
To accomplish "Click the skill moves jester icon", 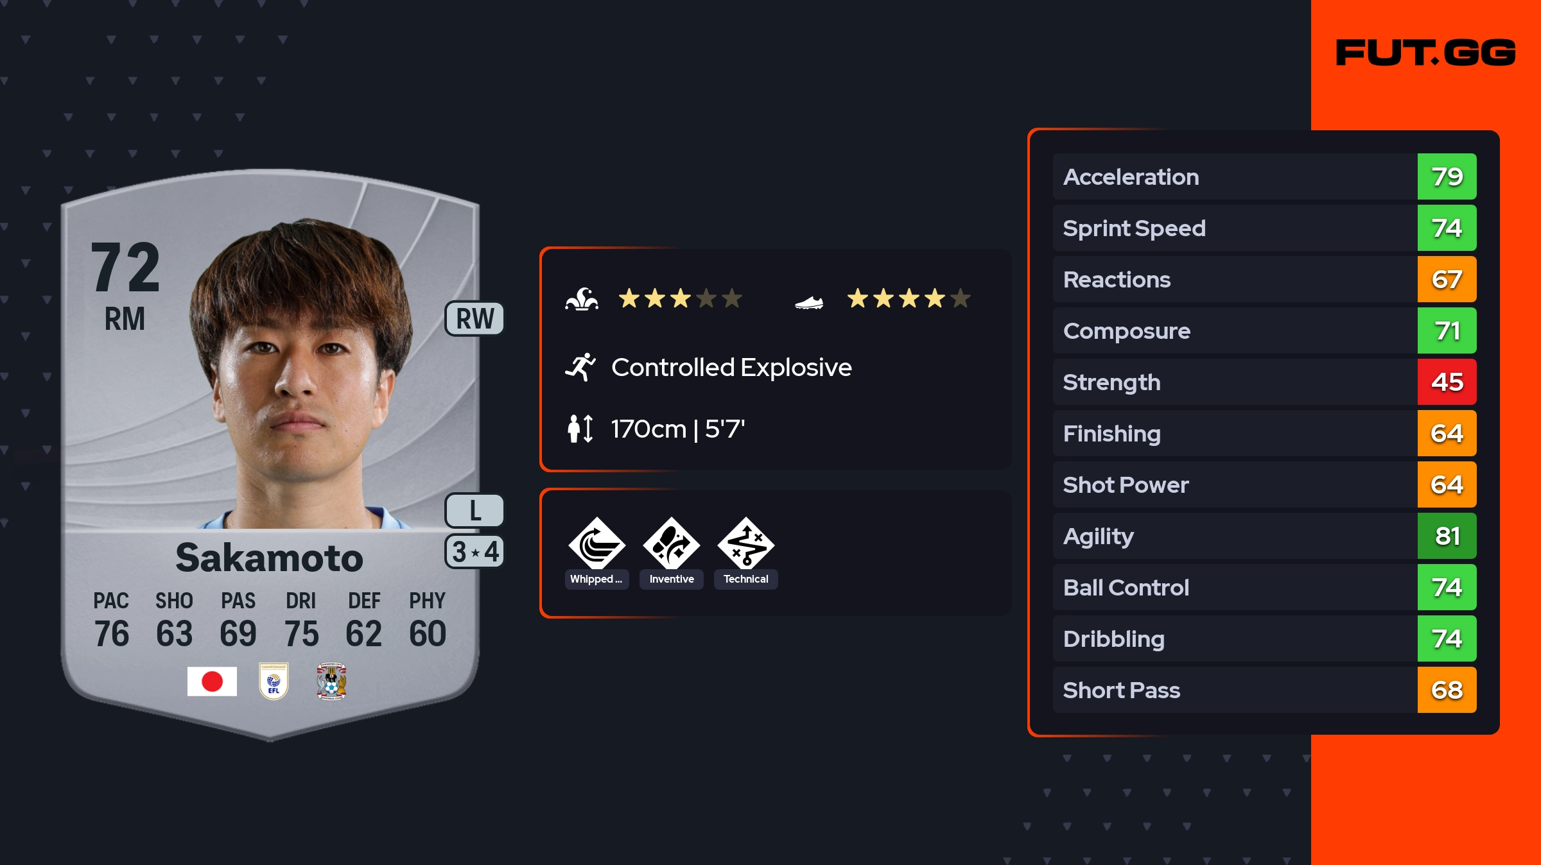I will (x=582, y=299).
